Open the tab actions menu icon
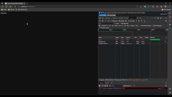Viewport: 172px width, 97px height. 2,4
